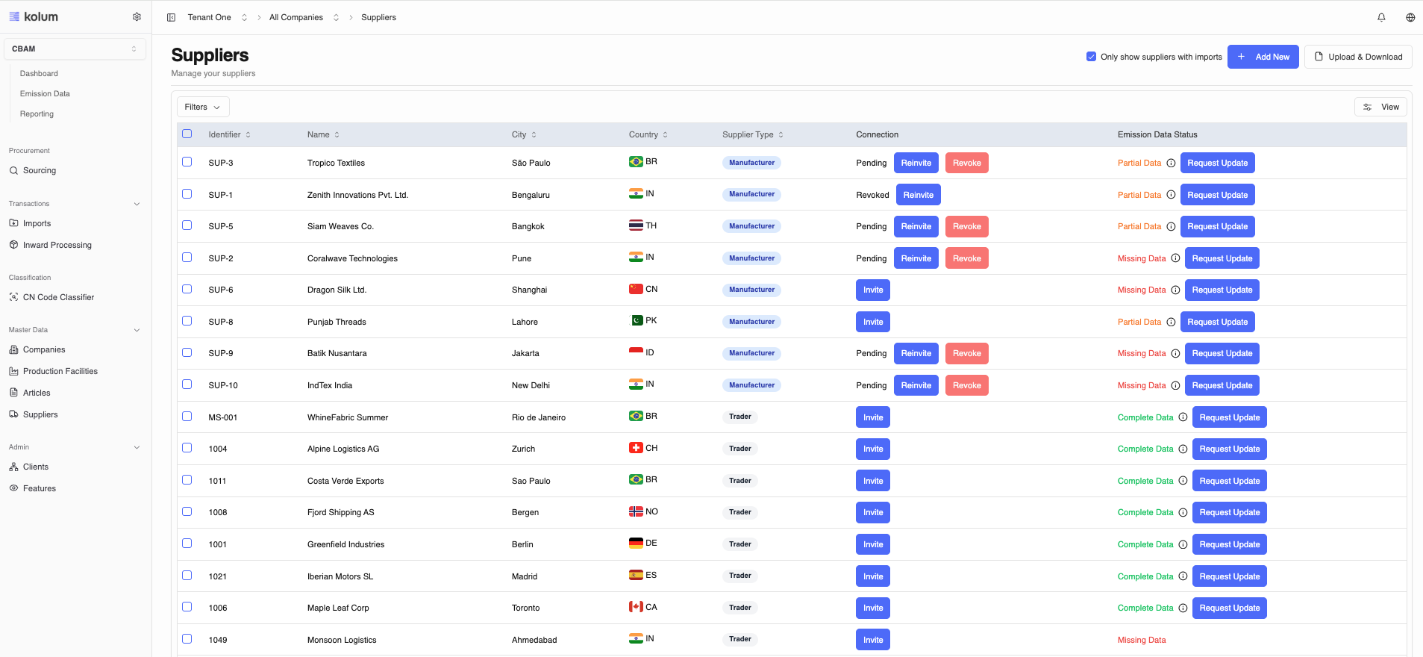Open info icon for Zenith Innovations status
This screenshot has width=1423, height=657.
click(1171, 195)
